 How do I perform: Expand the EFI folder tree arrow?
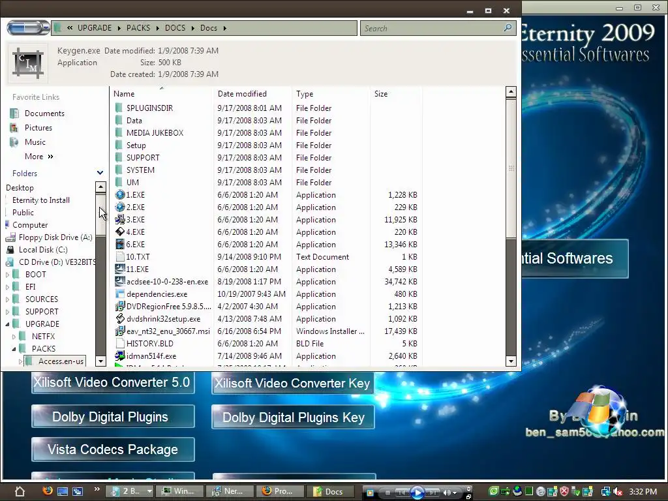click(x=7, y=287)
